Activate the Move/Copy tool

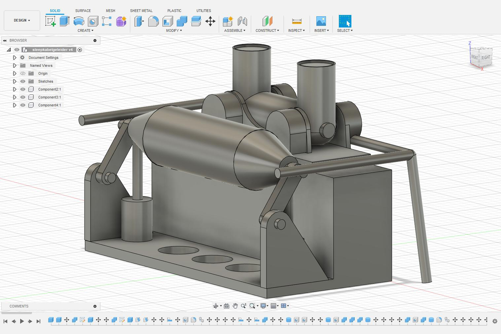click(x=210, y=21)
